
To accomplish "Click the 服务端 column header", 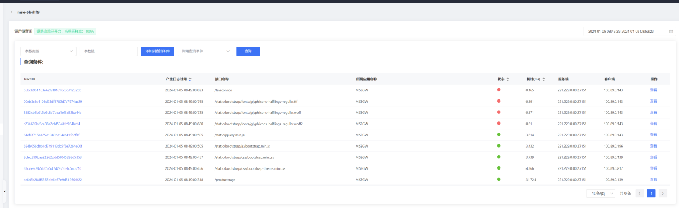I will coord(563,79).
